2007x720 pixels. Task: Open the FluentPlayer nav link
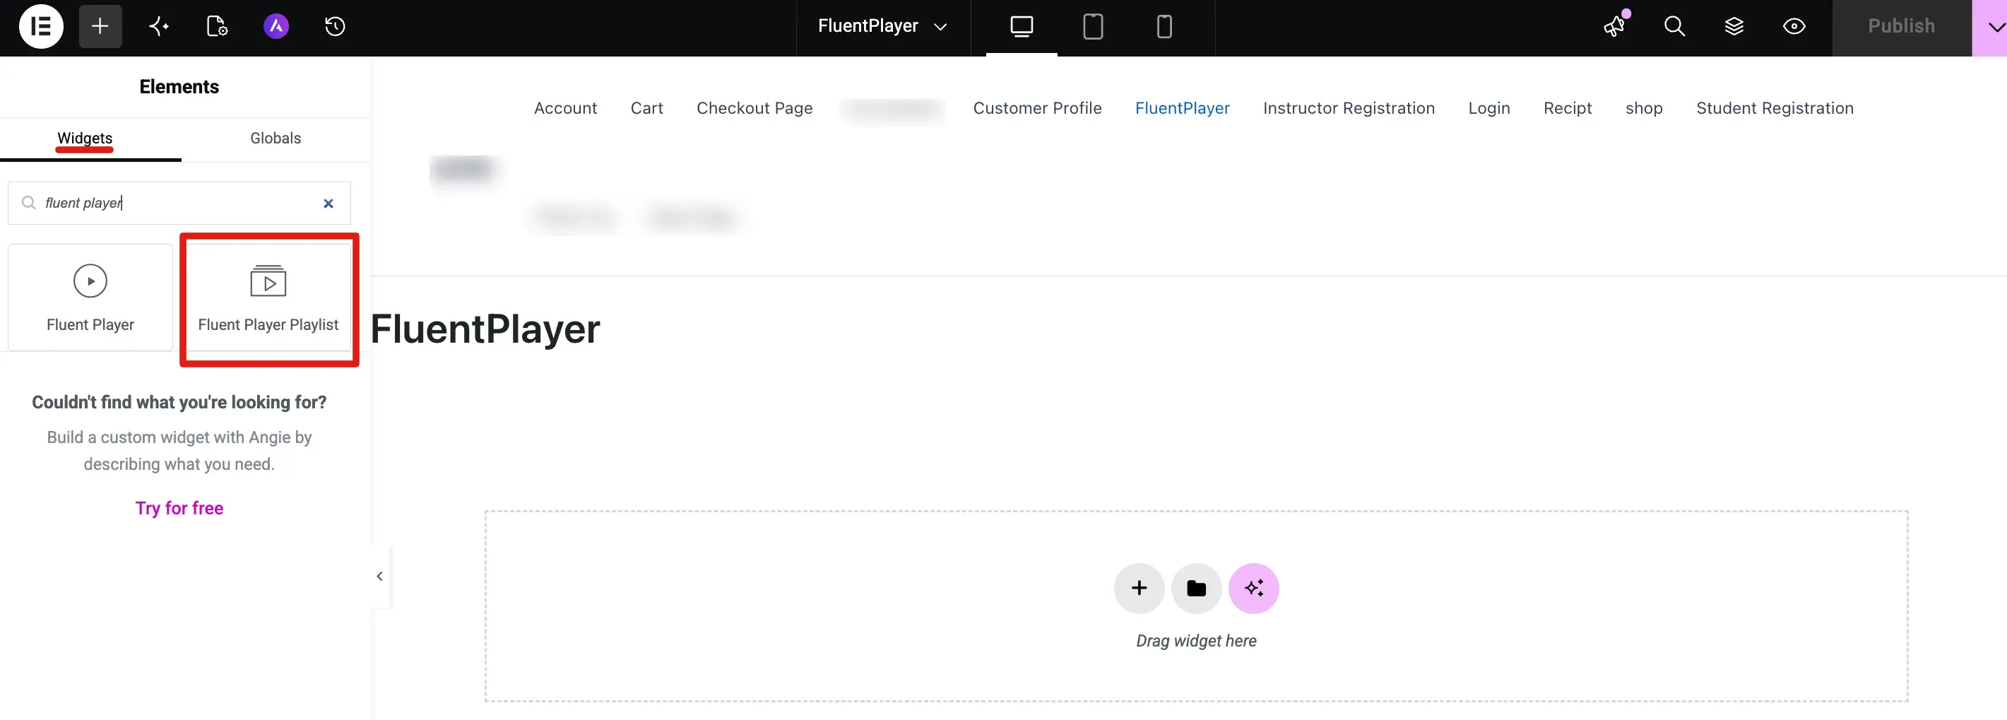click(x=1182, y=108)
